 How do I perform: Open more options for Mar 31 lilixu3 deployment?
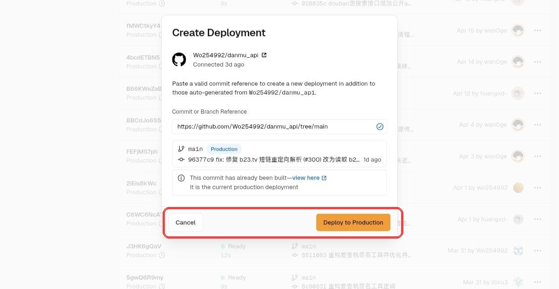pos(538,282)
